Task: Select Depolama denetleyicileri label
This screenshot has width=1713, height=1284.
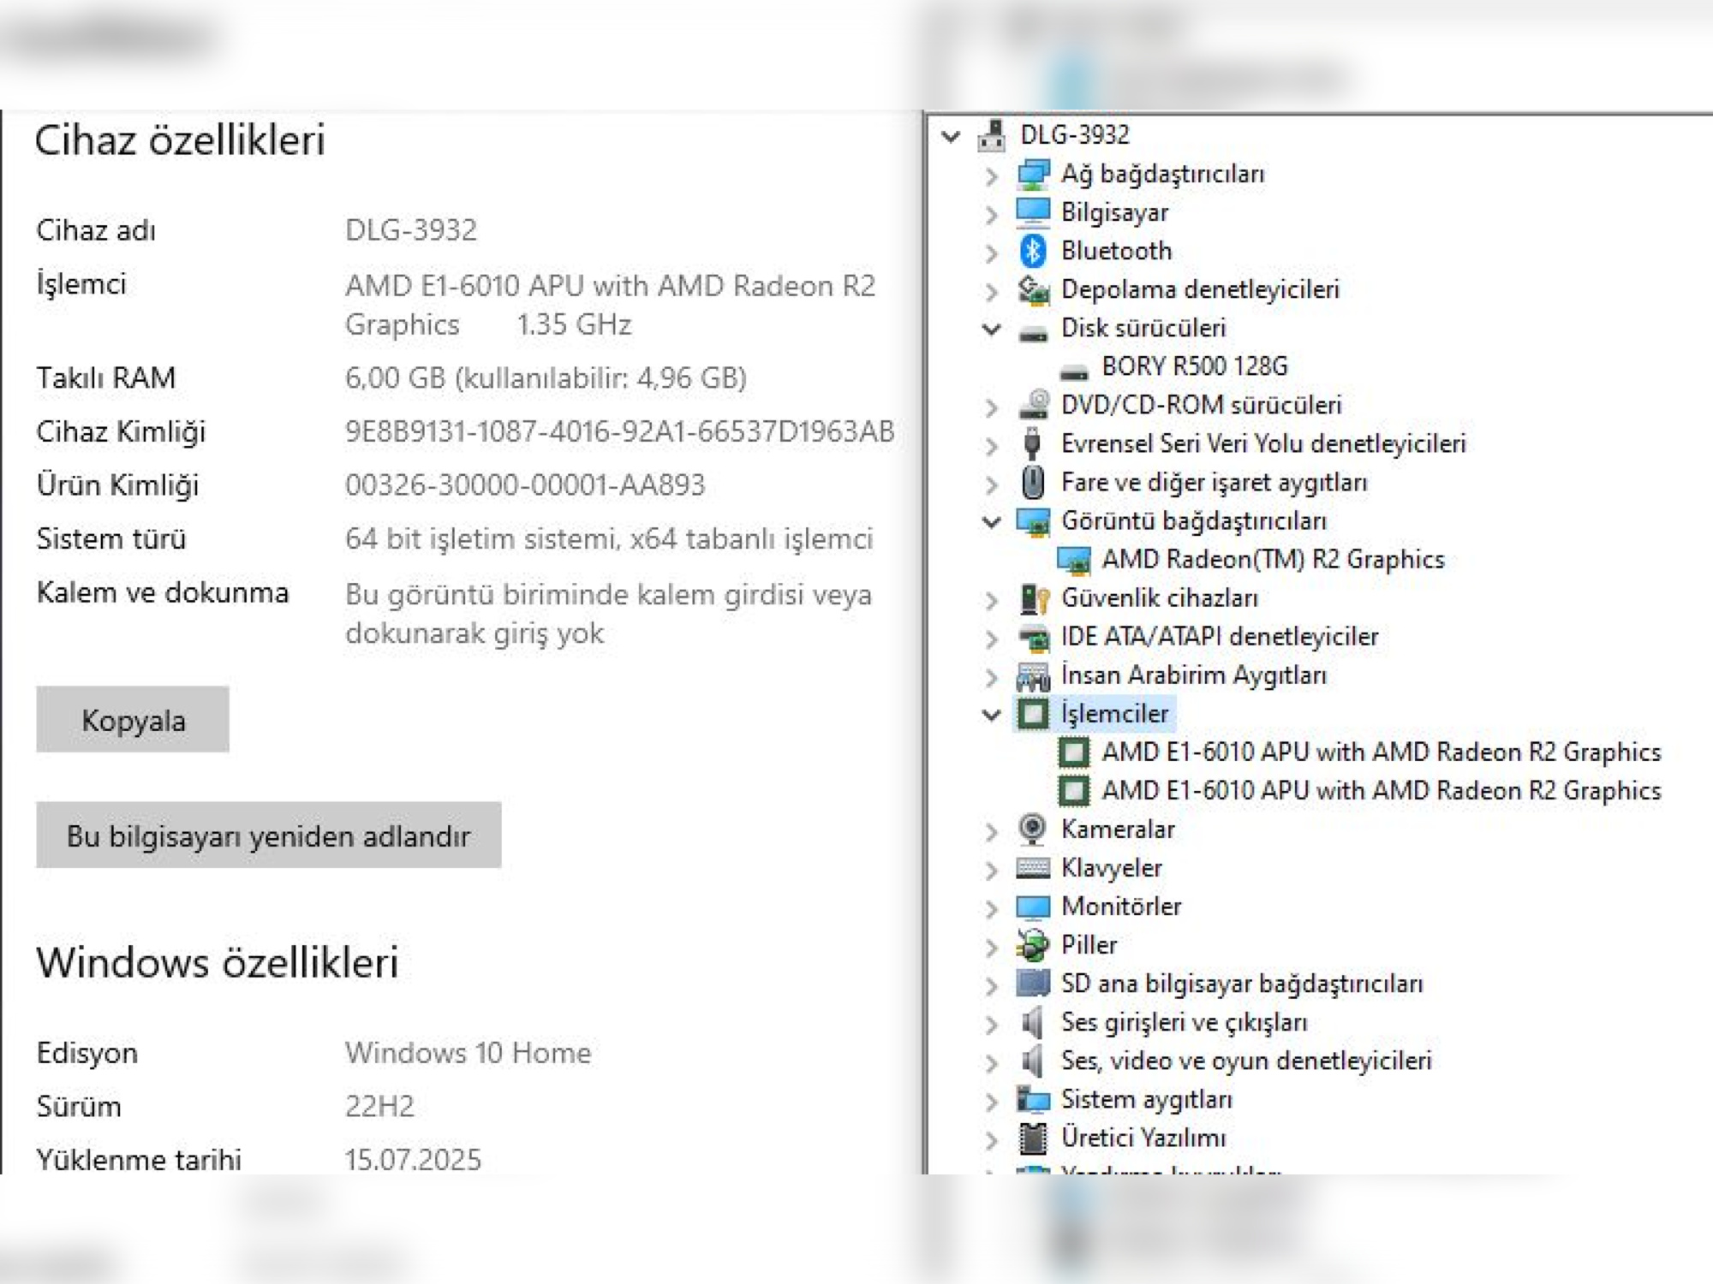Action: [1200, 289]
